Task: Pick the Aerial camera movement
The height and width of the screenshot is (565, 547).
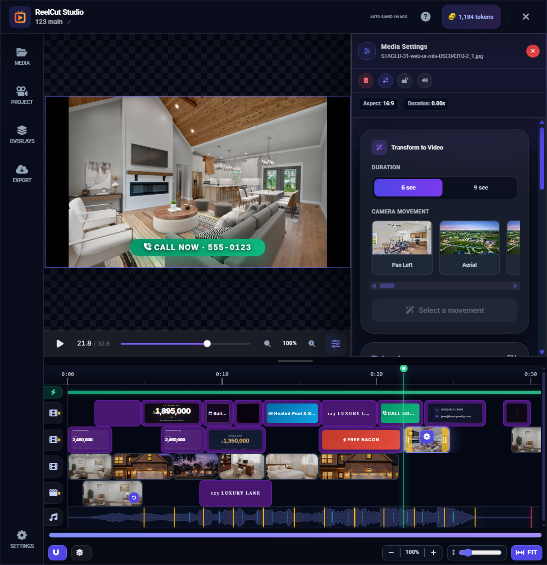Action: 469,248
